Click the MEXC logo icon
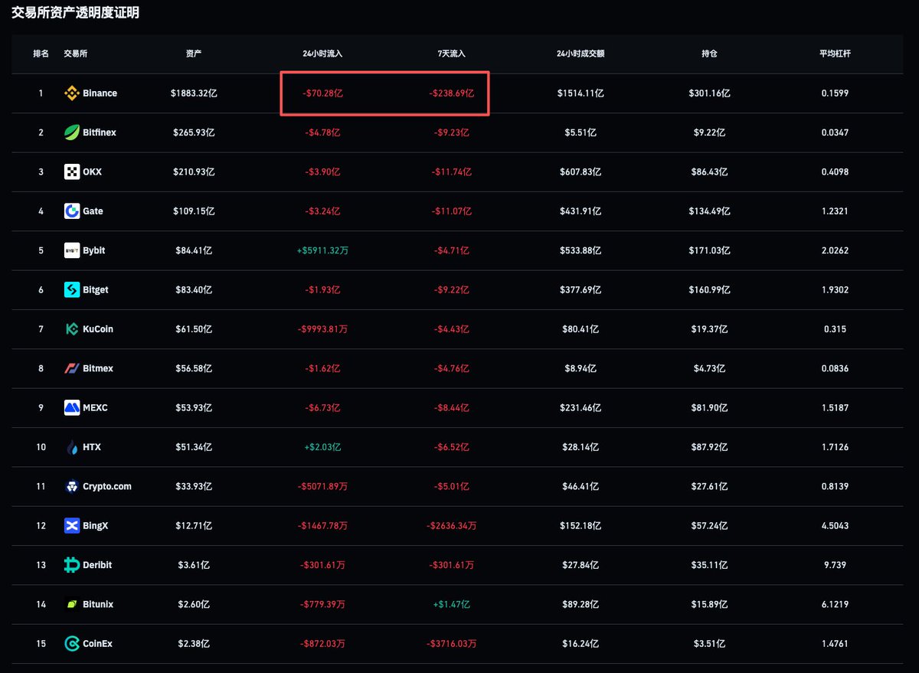This screenshot has height=673, width=919. tap(71, 407)
